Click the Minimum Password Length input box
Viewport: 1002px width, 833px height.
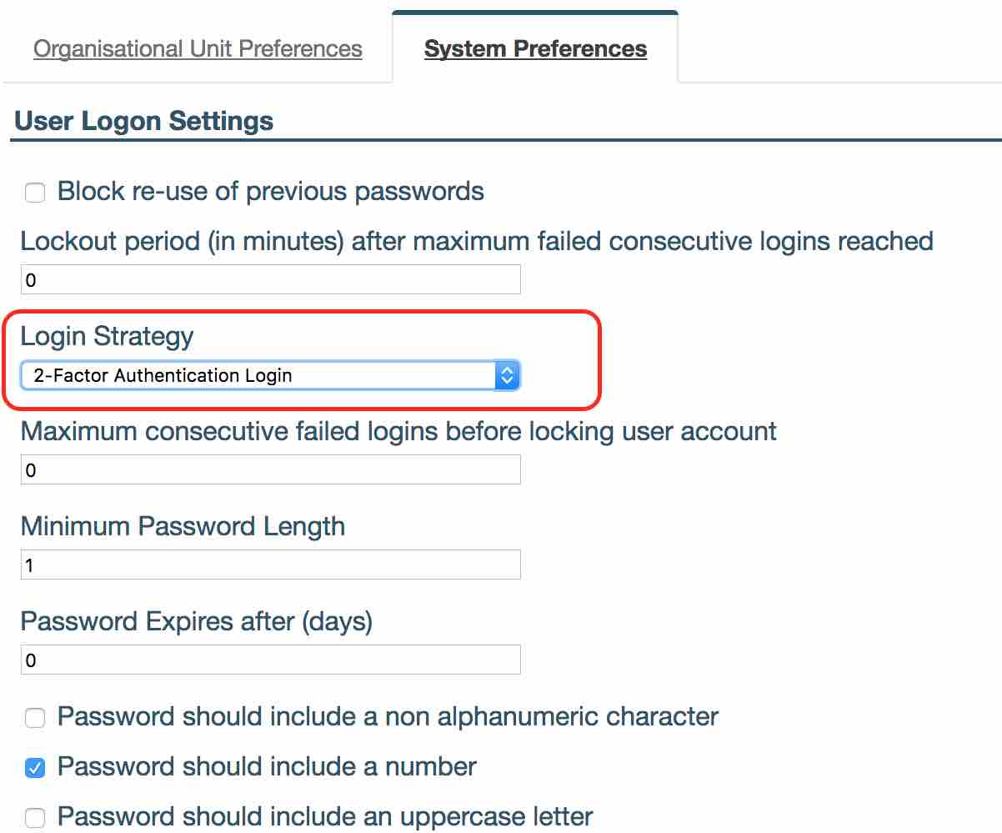(270, 565)
